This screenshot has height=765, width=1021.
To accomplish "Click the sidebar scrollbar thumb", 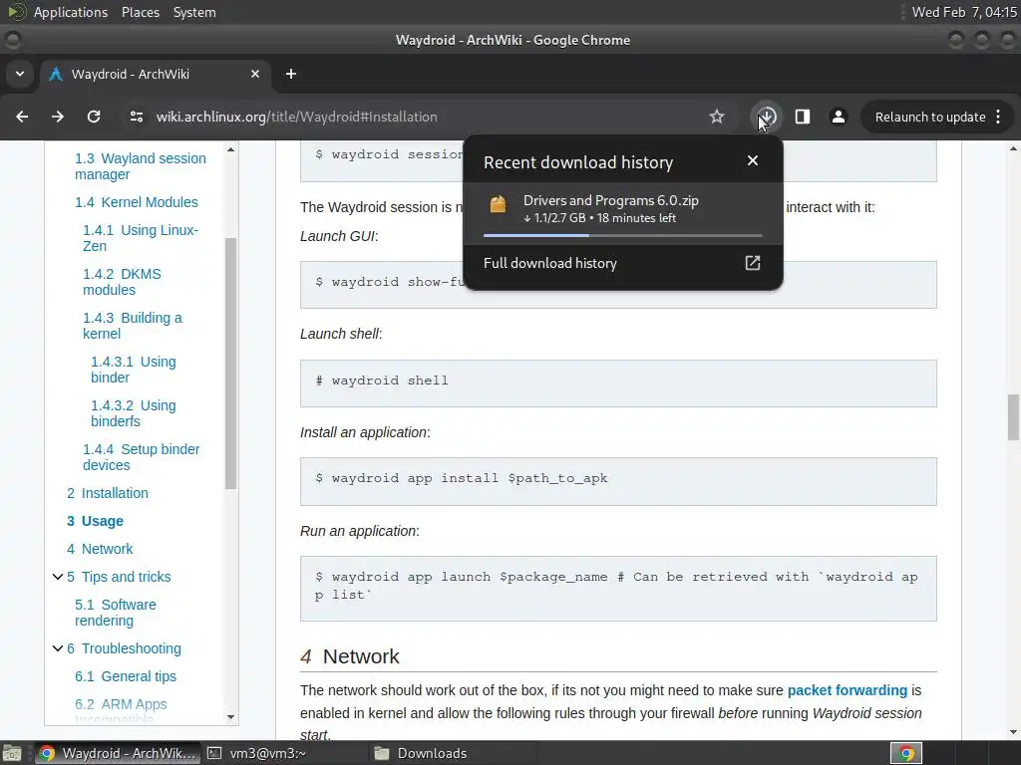I will [x=230, y=363].
